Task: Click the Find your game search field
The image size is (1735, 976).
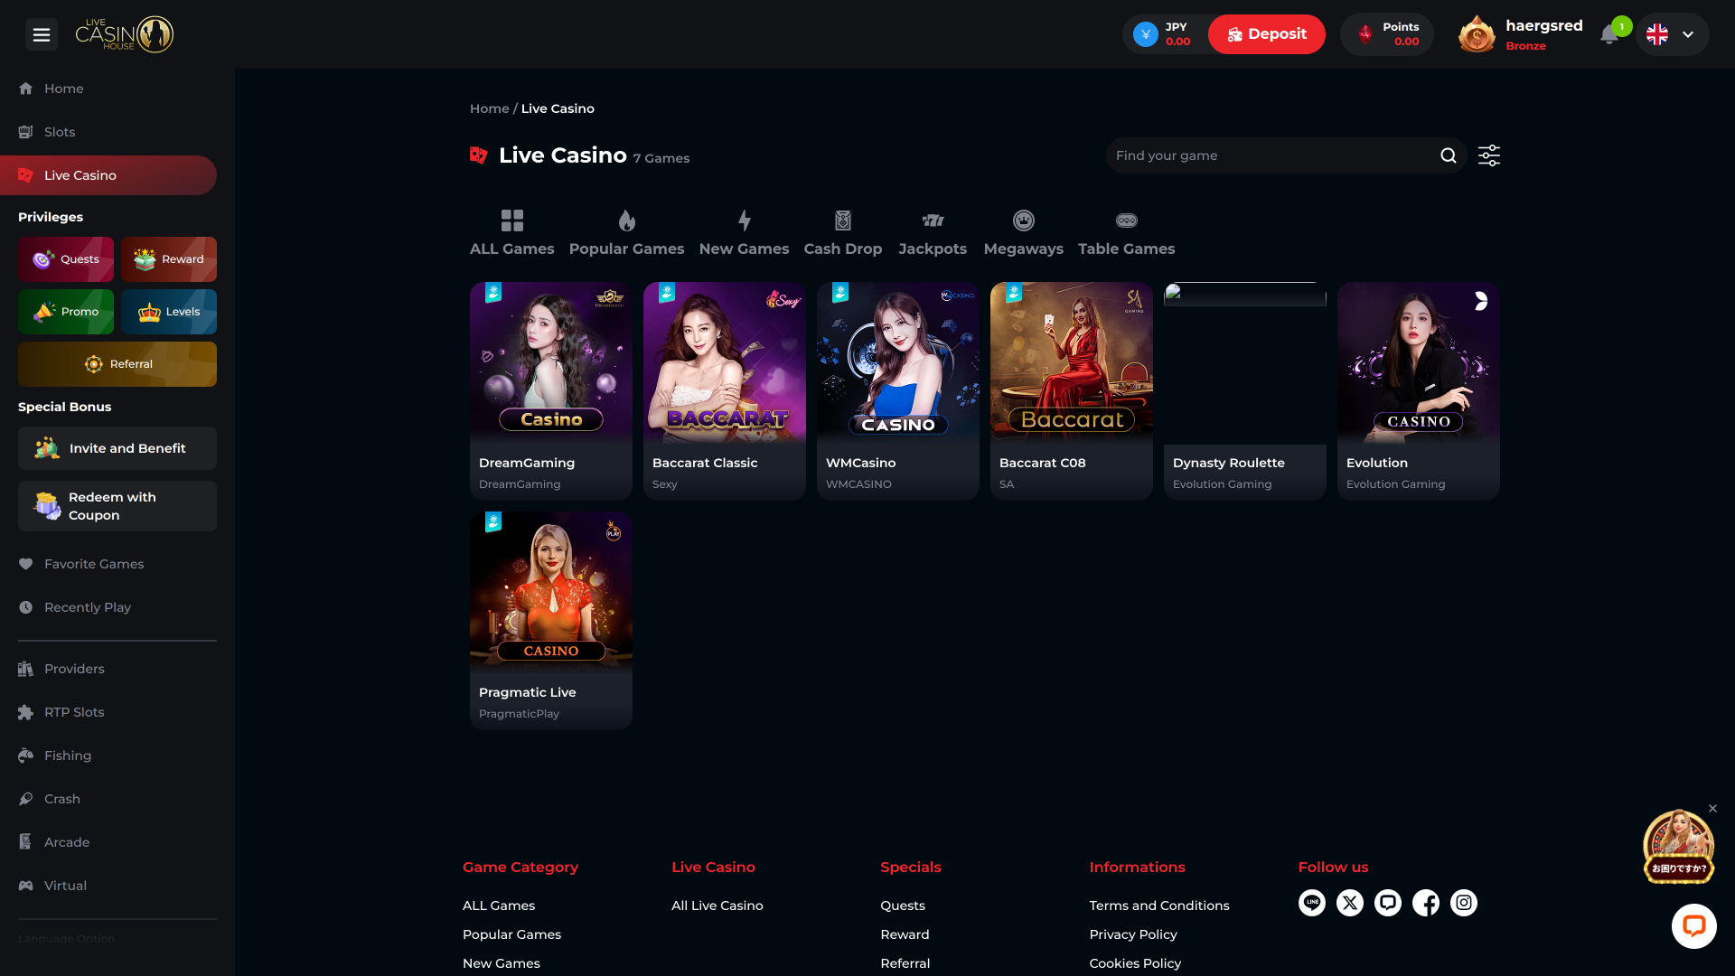Action: coord(1265,155)
